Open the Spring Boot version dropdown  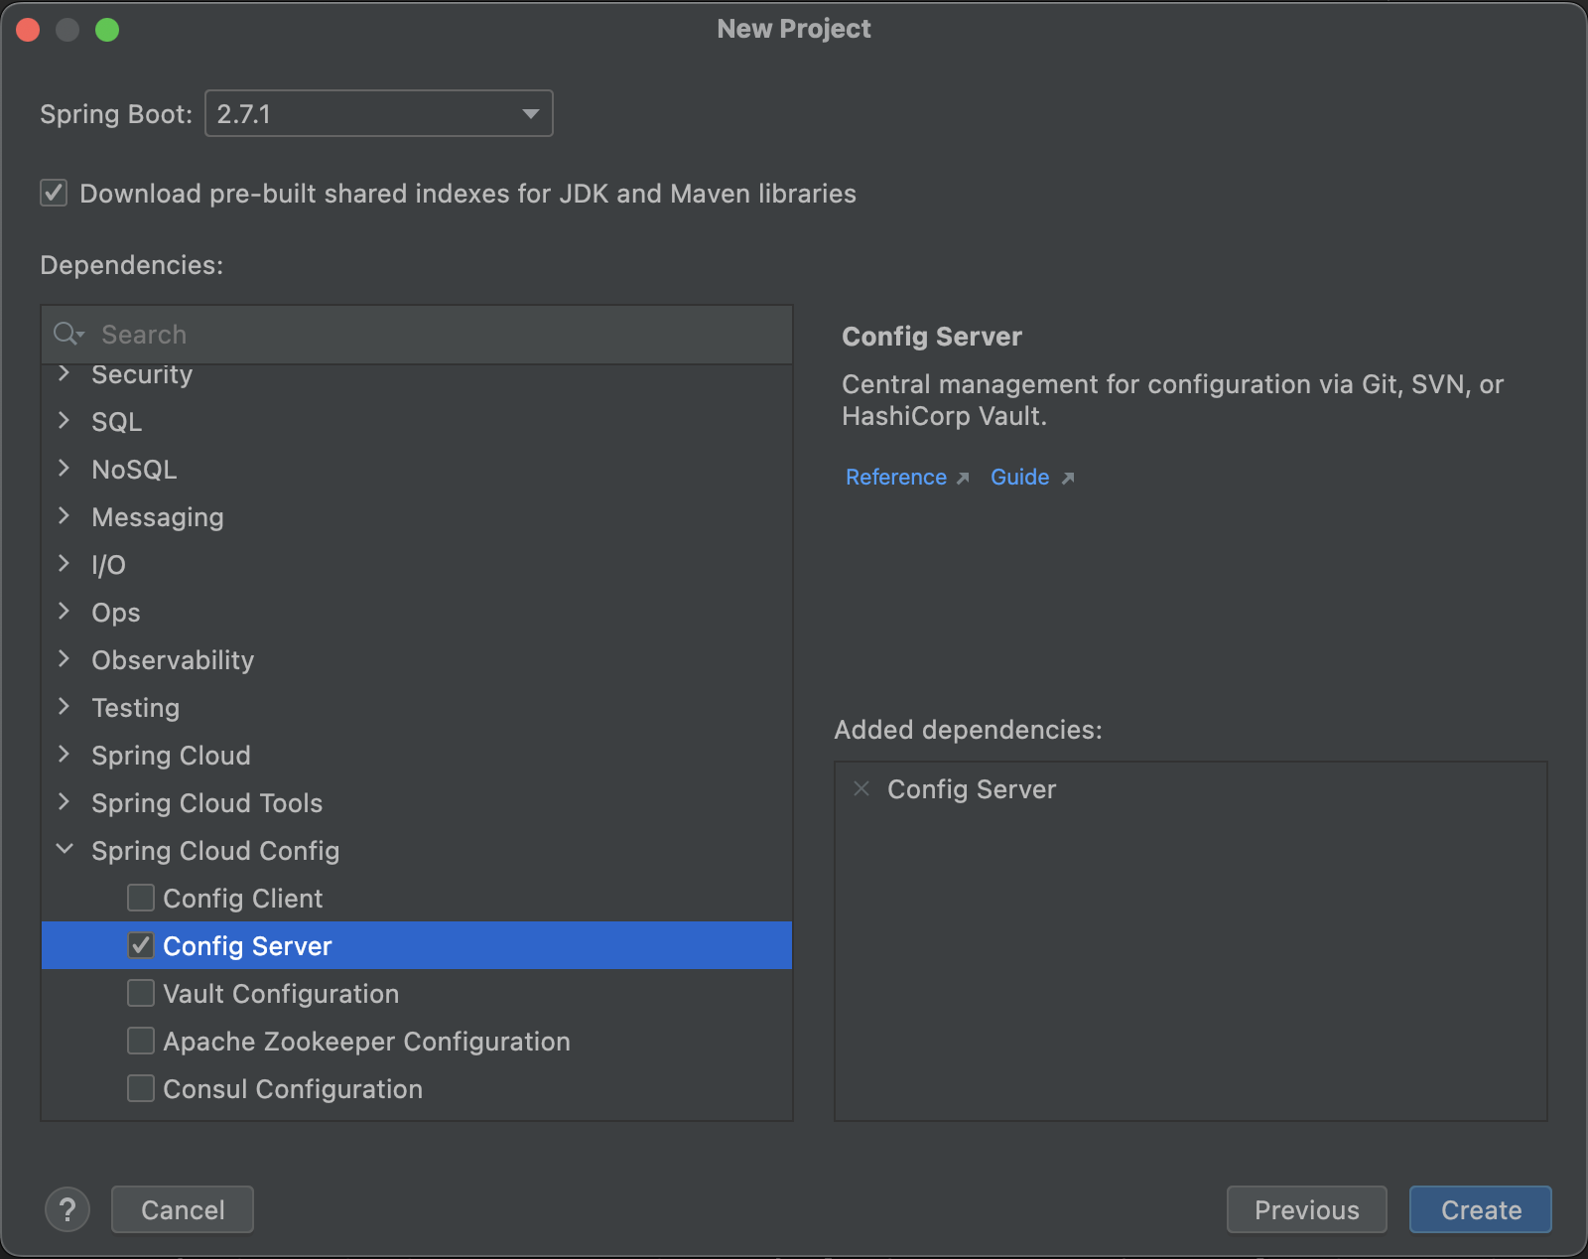click(x=378, y=113)
